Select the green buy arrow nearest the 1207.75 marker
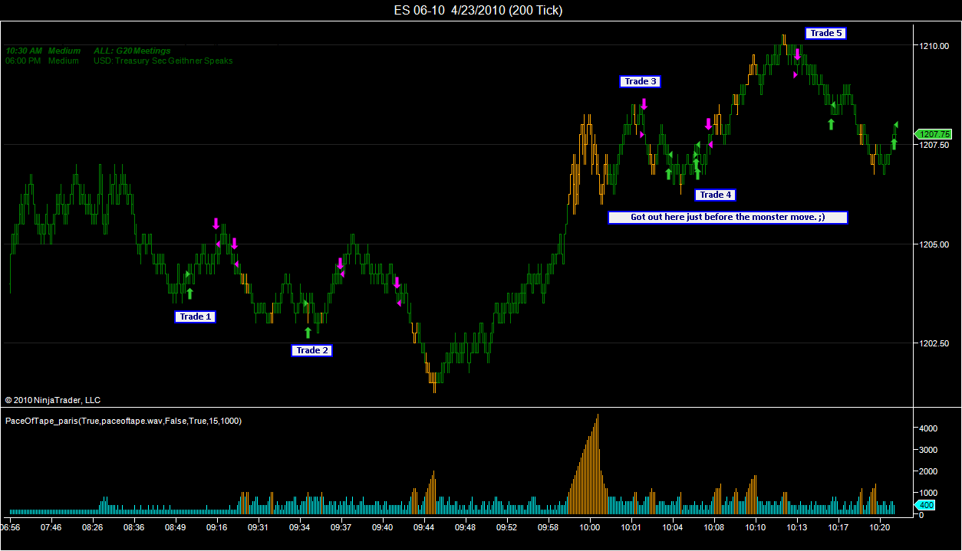The image size is (962, 551). click(894, 144)
